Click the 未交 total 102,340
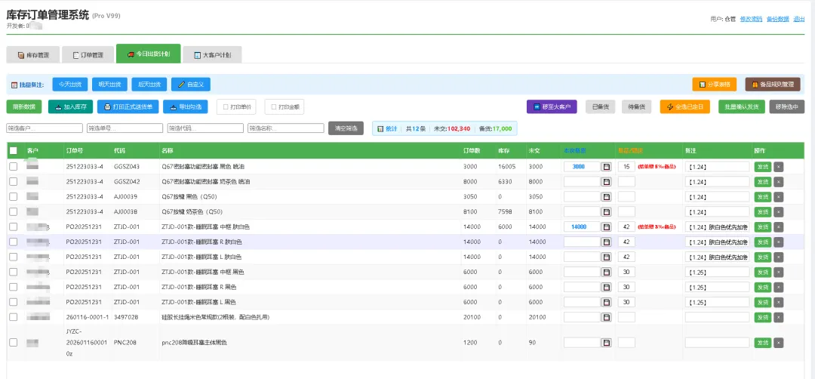This screenshot has height=379, width=815. click(x=459, y=128)
